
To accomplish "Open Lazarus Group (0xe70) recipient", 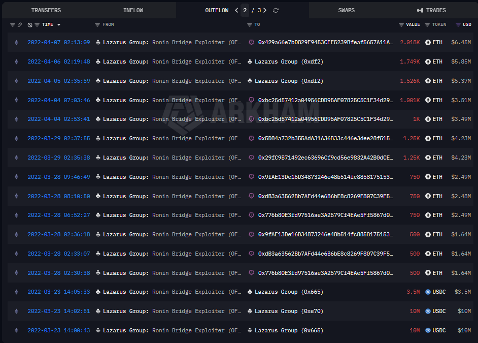I will click(x=289, y=311).
